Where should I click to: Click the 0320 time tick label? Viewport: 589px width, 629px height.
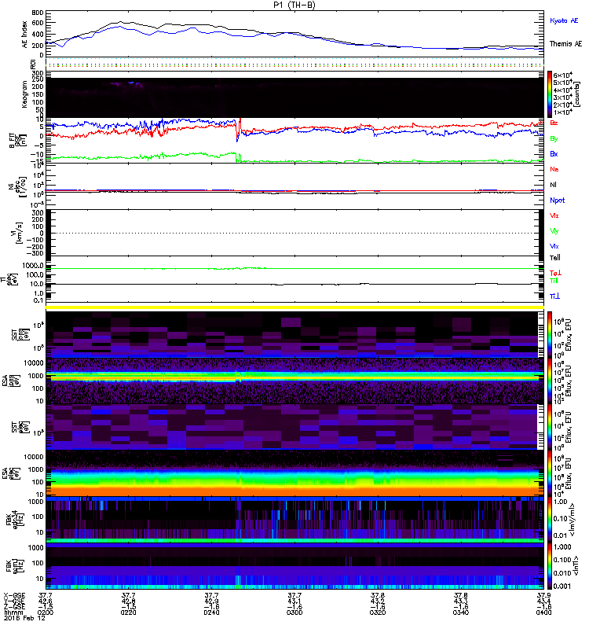(378, 612)
